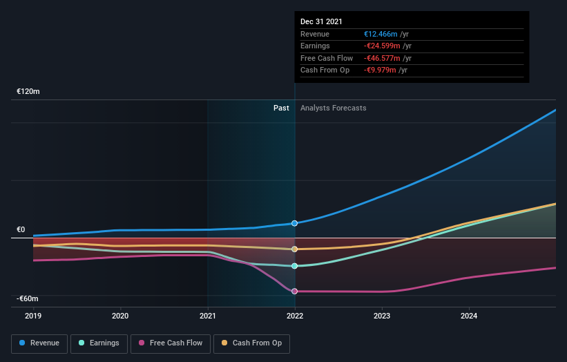
Task: Click the 'Cash From Op' row label in tooltip
Action: click(325, 70)
